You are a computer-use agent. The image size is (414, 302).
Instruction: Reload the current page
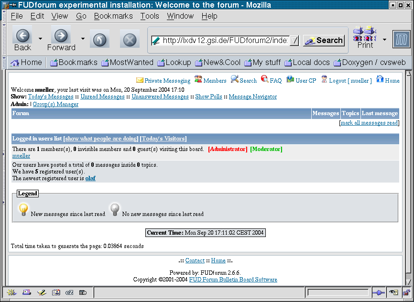pos(99,40)
